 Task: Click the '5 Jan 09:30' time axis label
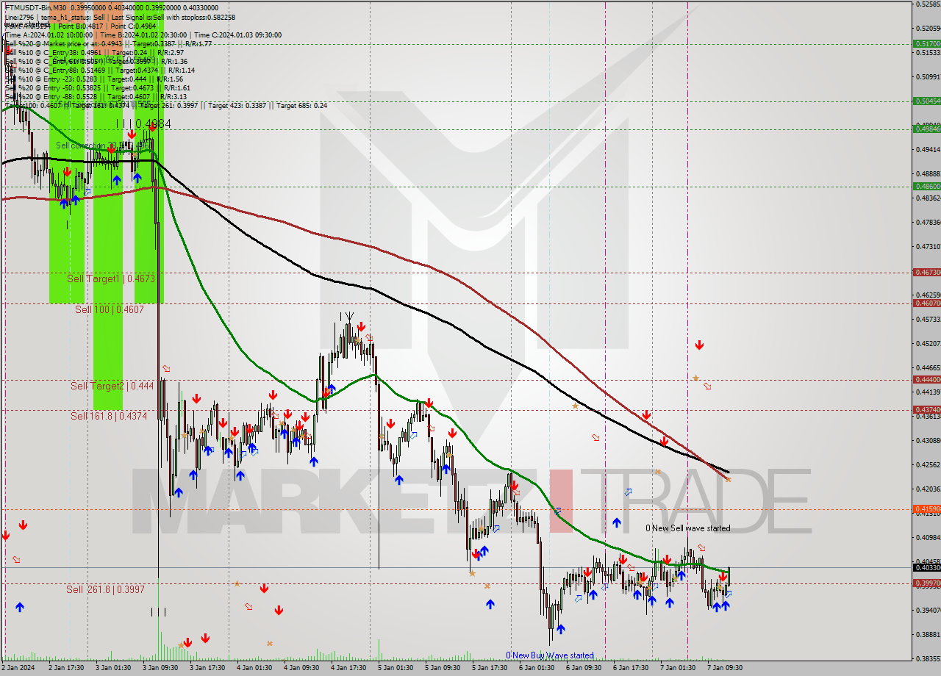[x=442, y=668]
